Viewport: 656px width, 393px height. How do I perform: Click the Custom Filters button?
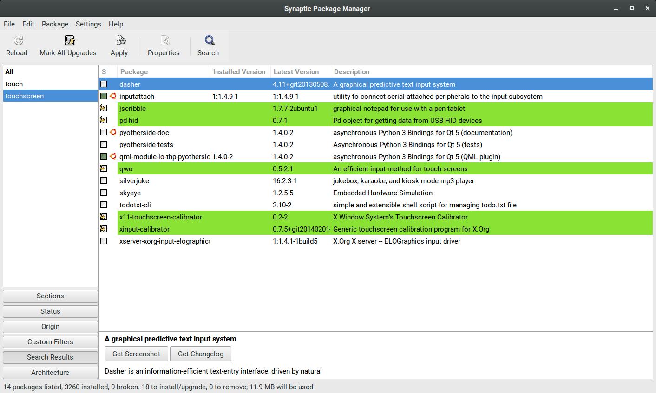50,342
